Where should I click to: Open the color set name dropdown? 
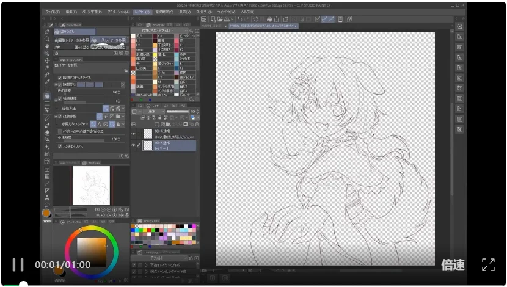[159, 31]
